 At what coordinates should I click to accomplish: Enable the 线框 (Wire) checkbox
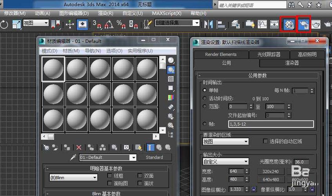coord(110,176)
